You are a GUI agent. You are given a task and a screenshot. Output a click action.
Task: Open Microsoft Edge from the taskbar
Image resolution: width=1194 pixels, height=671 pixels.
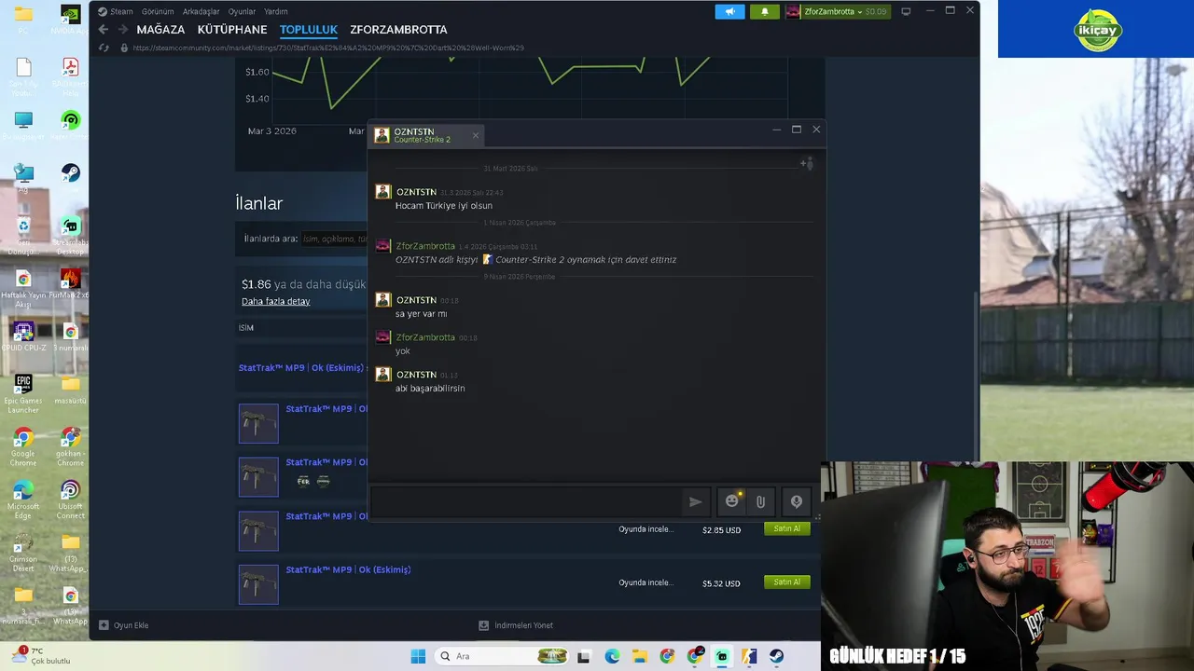pos(612,656)
